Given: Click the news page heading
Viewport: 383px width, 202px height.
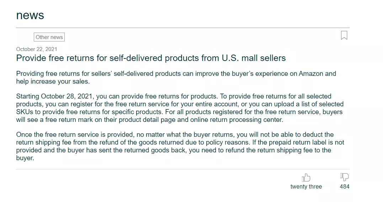Looking at the screenshot, I should click(x=30, y=15).
